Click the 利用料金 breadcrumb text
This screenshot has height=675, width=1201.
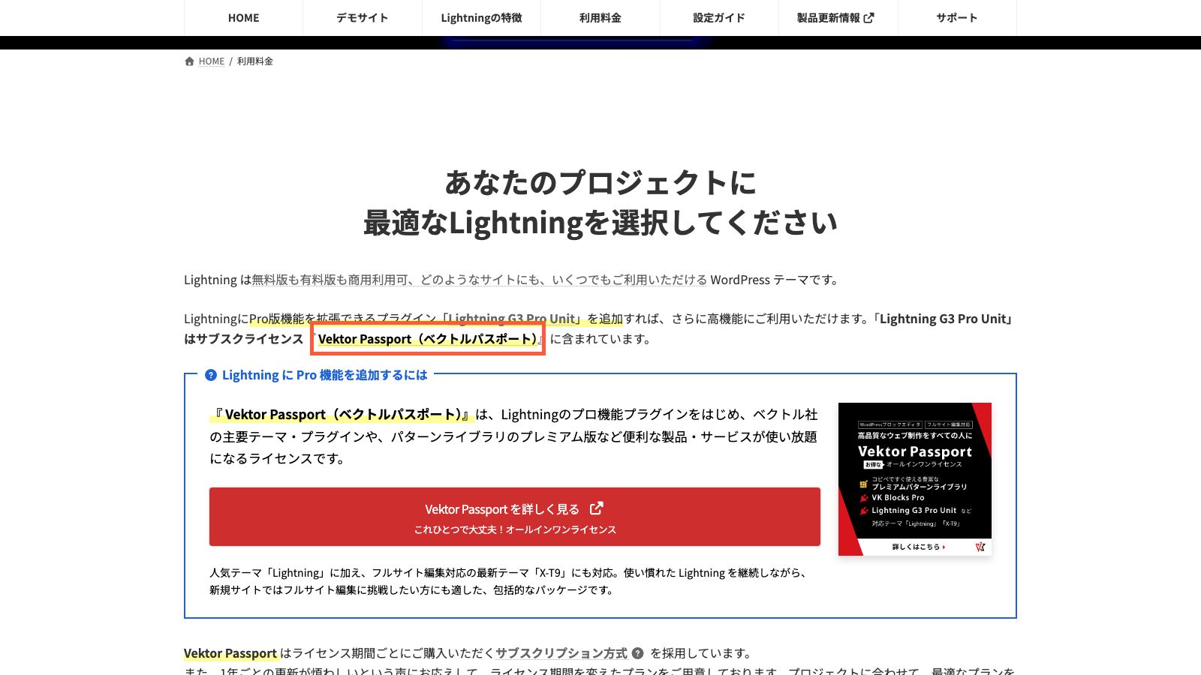click(255, 61)
